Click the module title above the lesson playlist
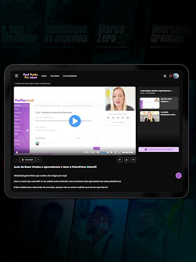The height and width of the screenshot is (262, 196). 156,91
